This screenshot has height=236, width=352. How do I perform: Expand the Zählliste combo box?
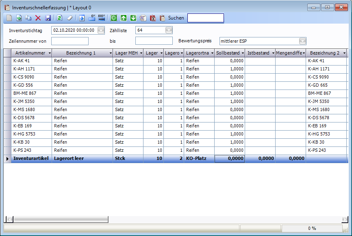tap(169, 30)
